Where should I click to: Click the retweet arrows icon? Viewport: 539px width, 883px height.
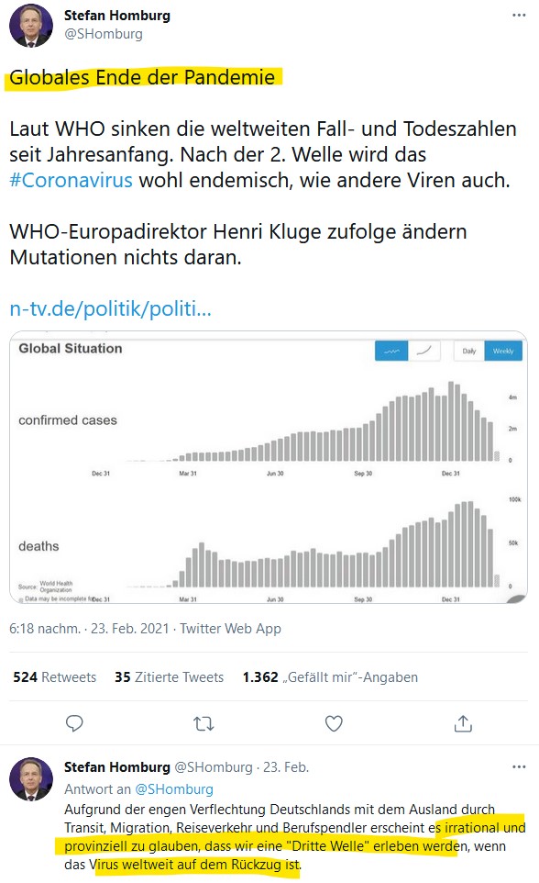pos(203,723)
